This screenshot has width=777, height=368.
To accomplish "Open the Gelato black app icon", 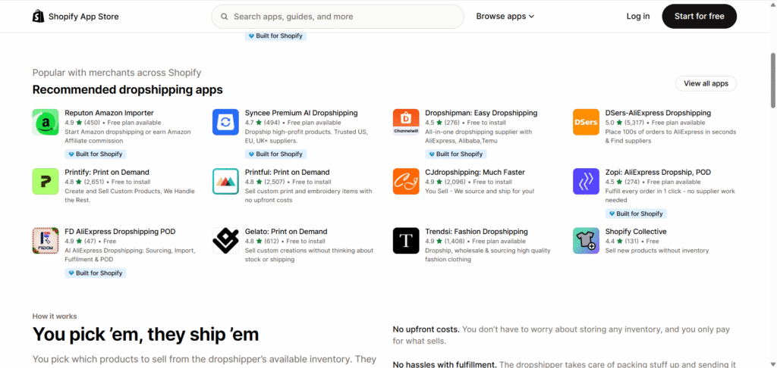I will (x=226, y=241).
